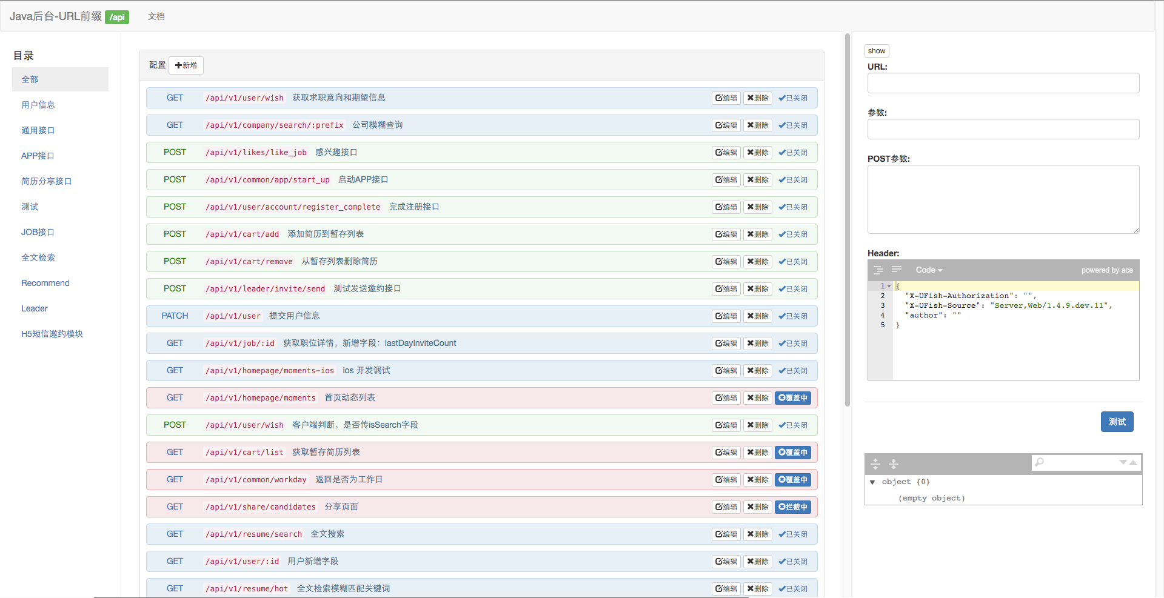Edit the /api/v1/homepage/moments-ios entry
The image size is (1164, 598).
[726, 371]
